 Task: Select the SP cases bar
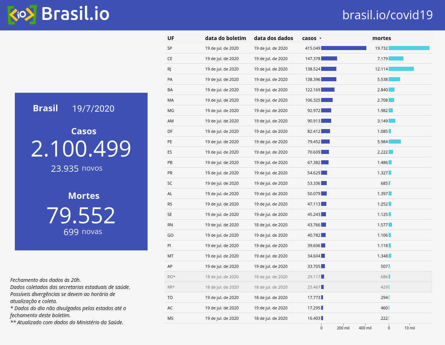tap(344, 48)
